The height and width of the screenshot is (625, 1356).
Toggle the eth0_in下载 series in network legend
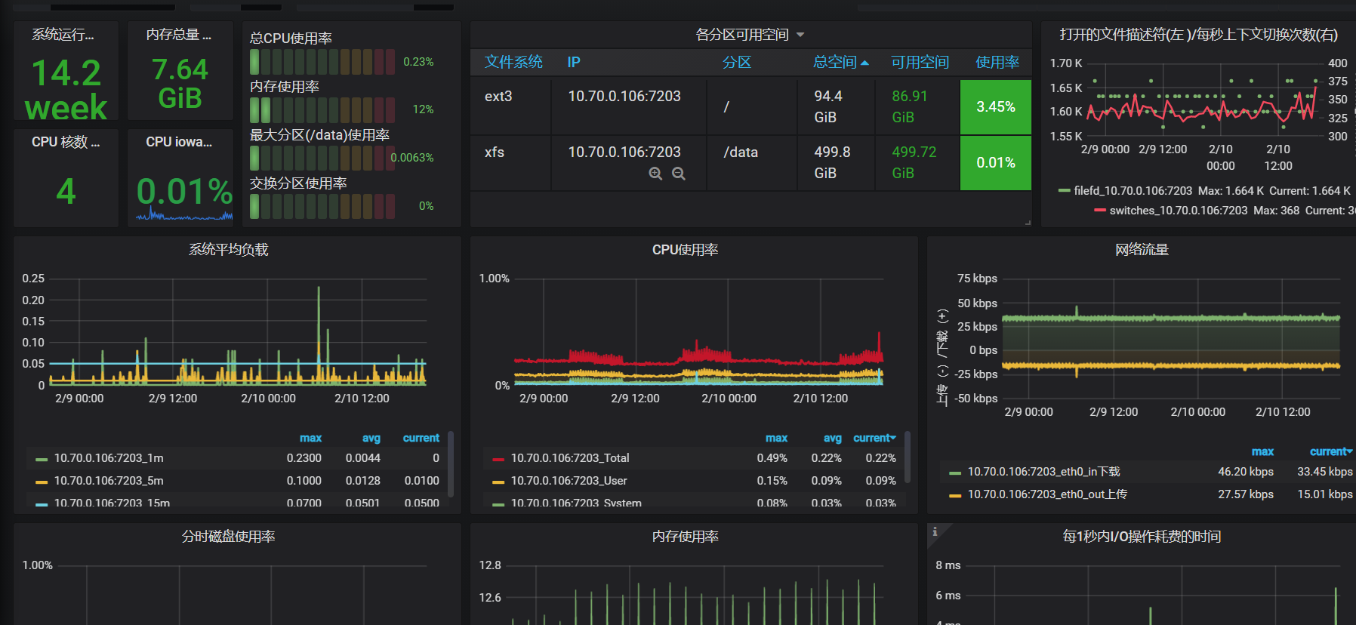tap(1044, 472)
